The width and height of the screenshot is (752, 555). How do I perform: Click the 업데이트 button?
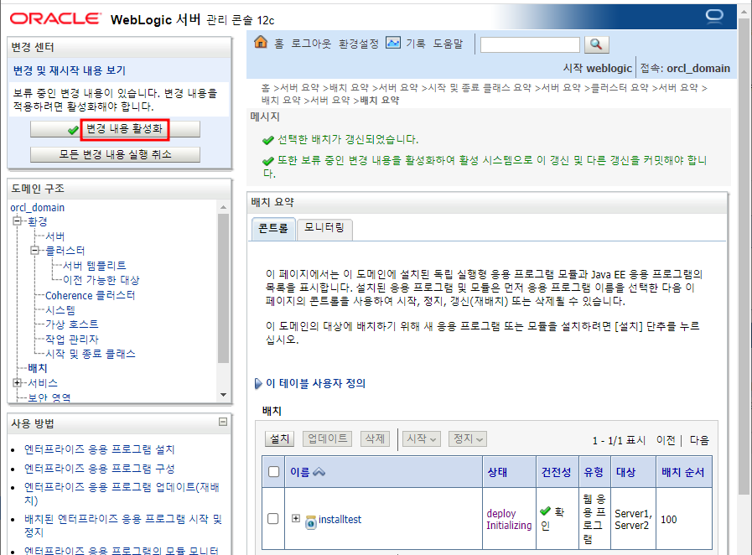pyautogui.click(x=328, y=438)
